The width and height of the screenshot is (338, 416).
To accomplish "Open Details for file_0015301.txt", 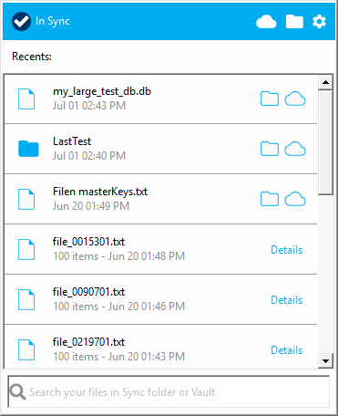I will (x=287, y=250).
